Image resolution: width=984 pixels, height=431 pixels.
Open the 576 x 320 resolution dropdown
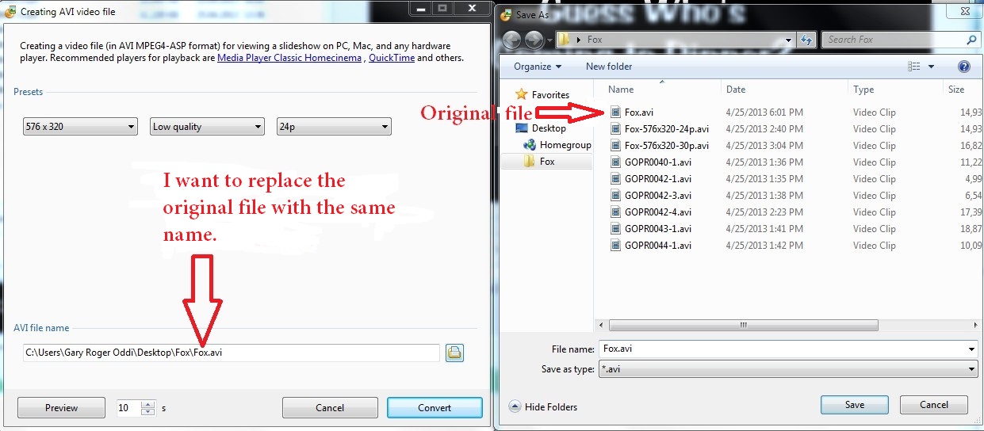[80, 126]
